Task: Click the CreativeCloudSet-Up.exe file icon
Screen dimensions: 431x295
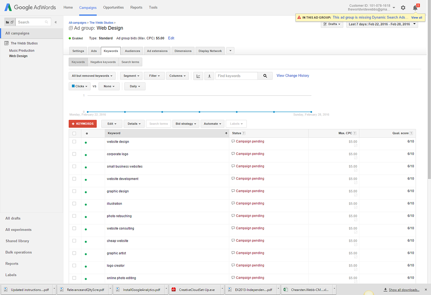Action: 174,290
